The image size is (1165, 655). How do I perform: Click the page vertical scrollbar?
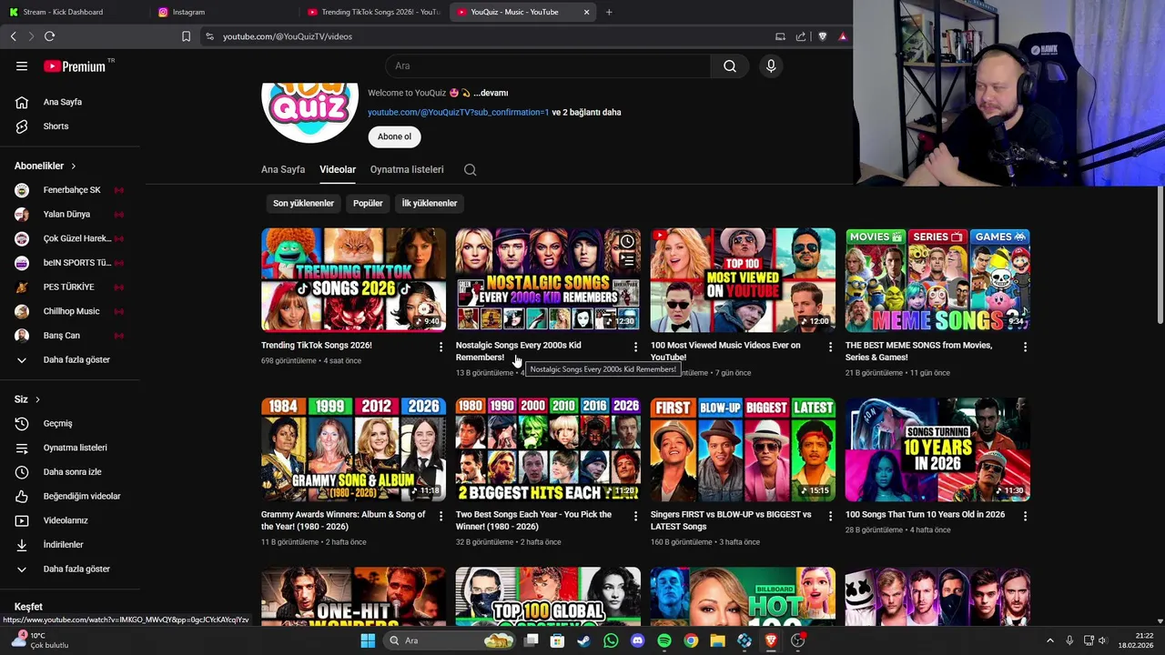point(1160,255)
